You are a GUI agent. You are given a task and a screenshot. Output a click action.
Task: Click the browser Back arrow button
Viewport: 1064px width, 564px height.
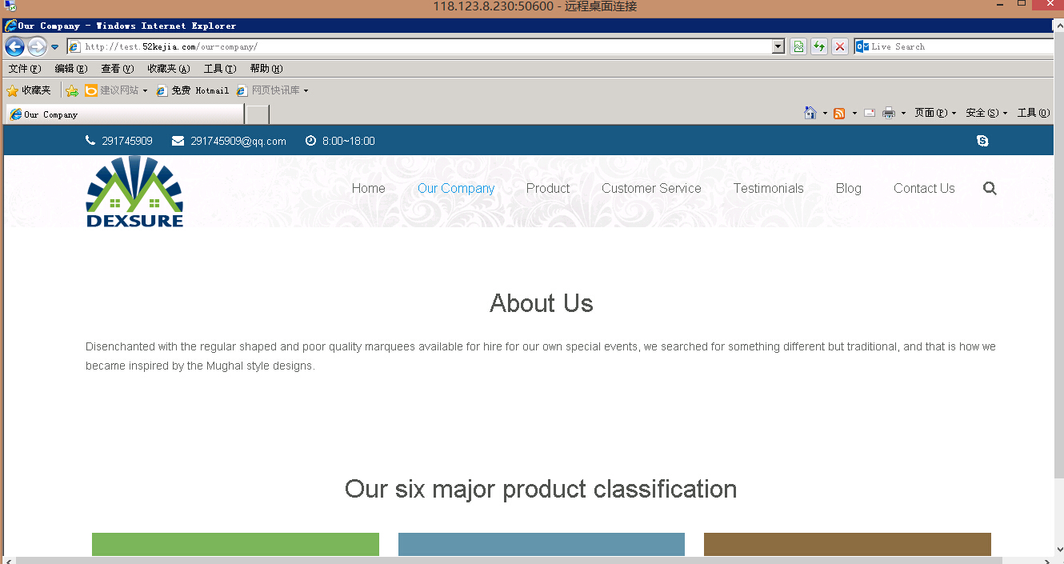[x=14, y=46]
